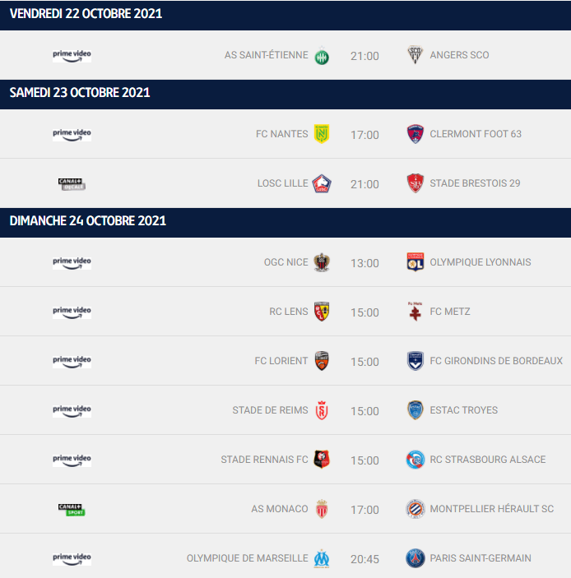Click the Canal+ Sport broadcaster logo
This screenshot has width=571, height=578.
pos(72,510)
